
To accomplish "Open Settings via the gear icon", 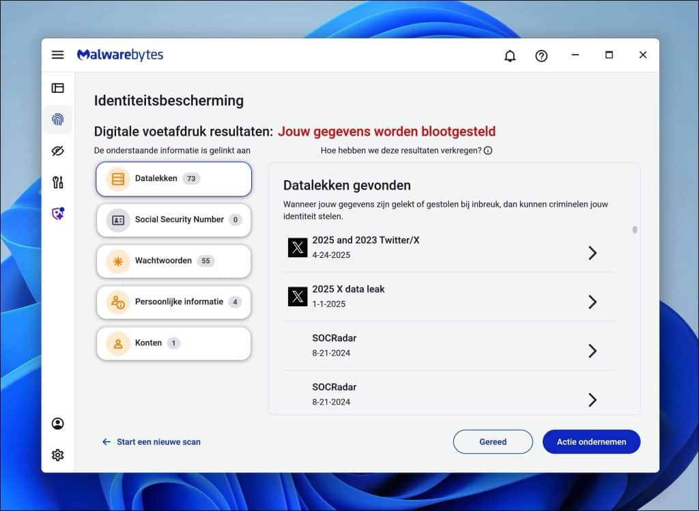I will pos(57,454).
